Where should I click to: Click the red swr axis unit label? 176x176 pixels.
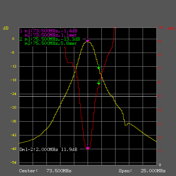click(x=172, y=28)
